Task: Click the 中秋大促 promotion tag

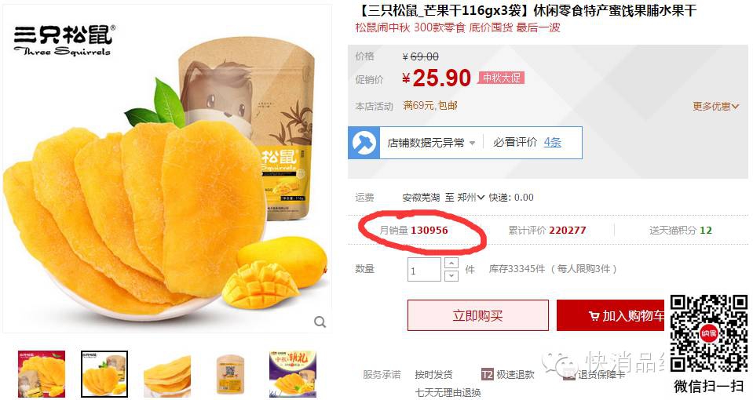Action: tap(501, 78)
